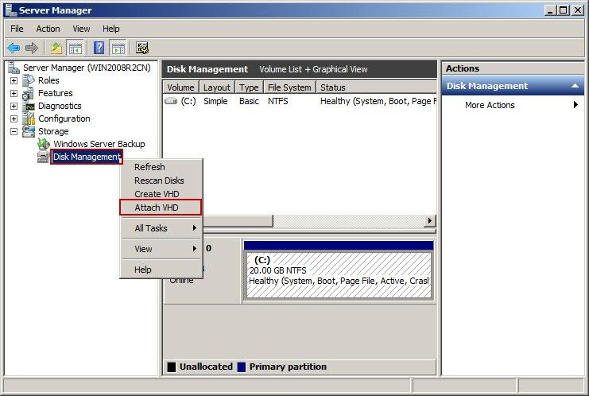
Task: Maximize the Server Manager window
Action: [564, 10]
